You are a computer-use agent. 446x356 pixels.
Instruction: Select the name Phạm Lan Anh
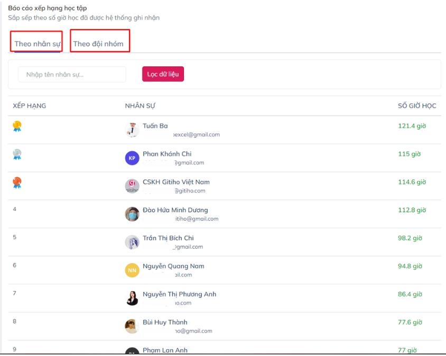pos(165,350)
